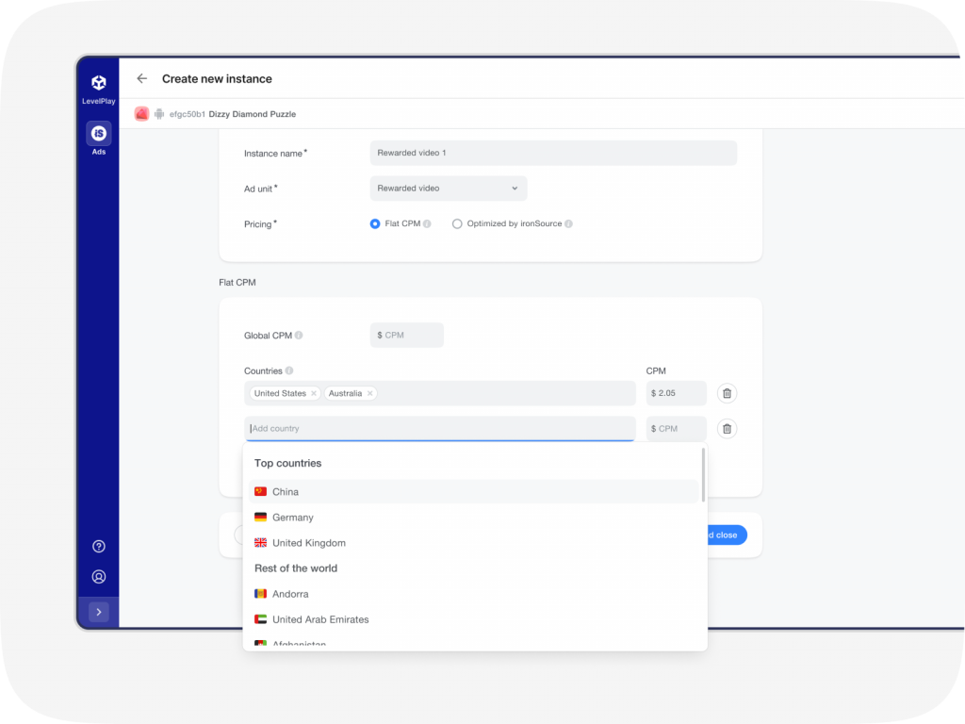
Task: Expand the sidebar with the chevron button
Action: click(99, 612)
